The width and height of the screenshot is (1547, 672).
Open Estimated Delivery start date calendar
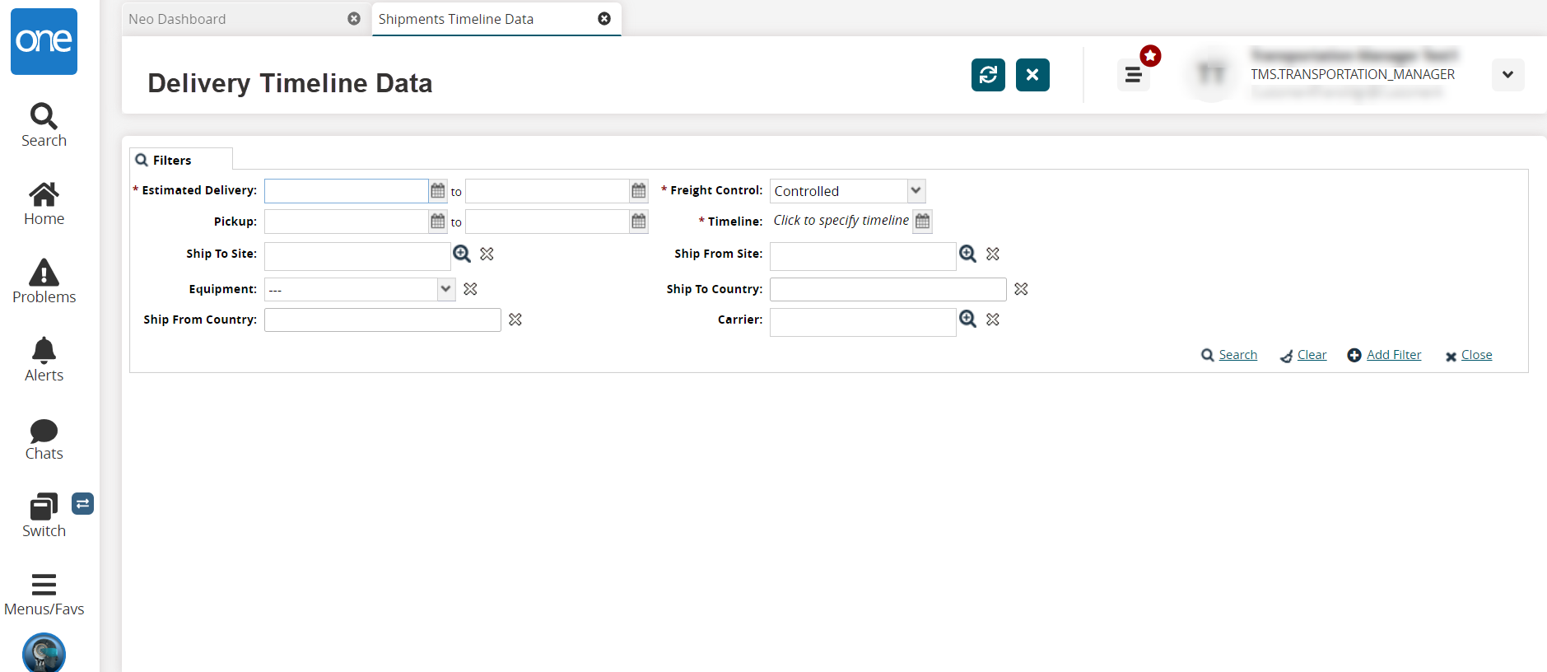click(x=438, y=191)
